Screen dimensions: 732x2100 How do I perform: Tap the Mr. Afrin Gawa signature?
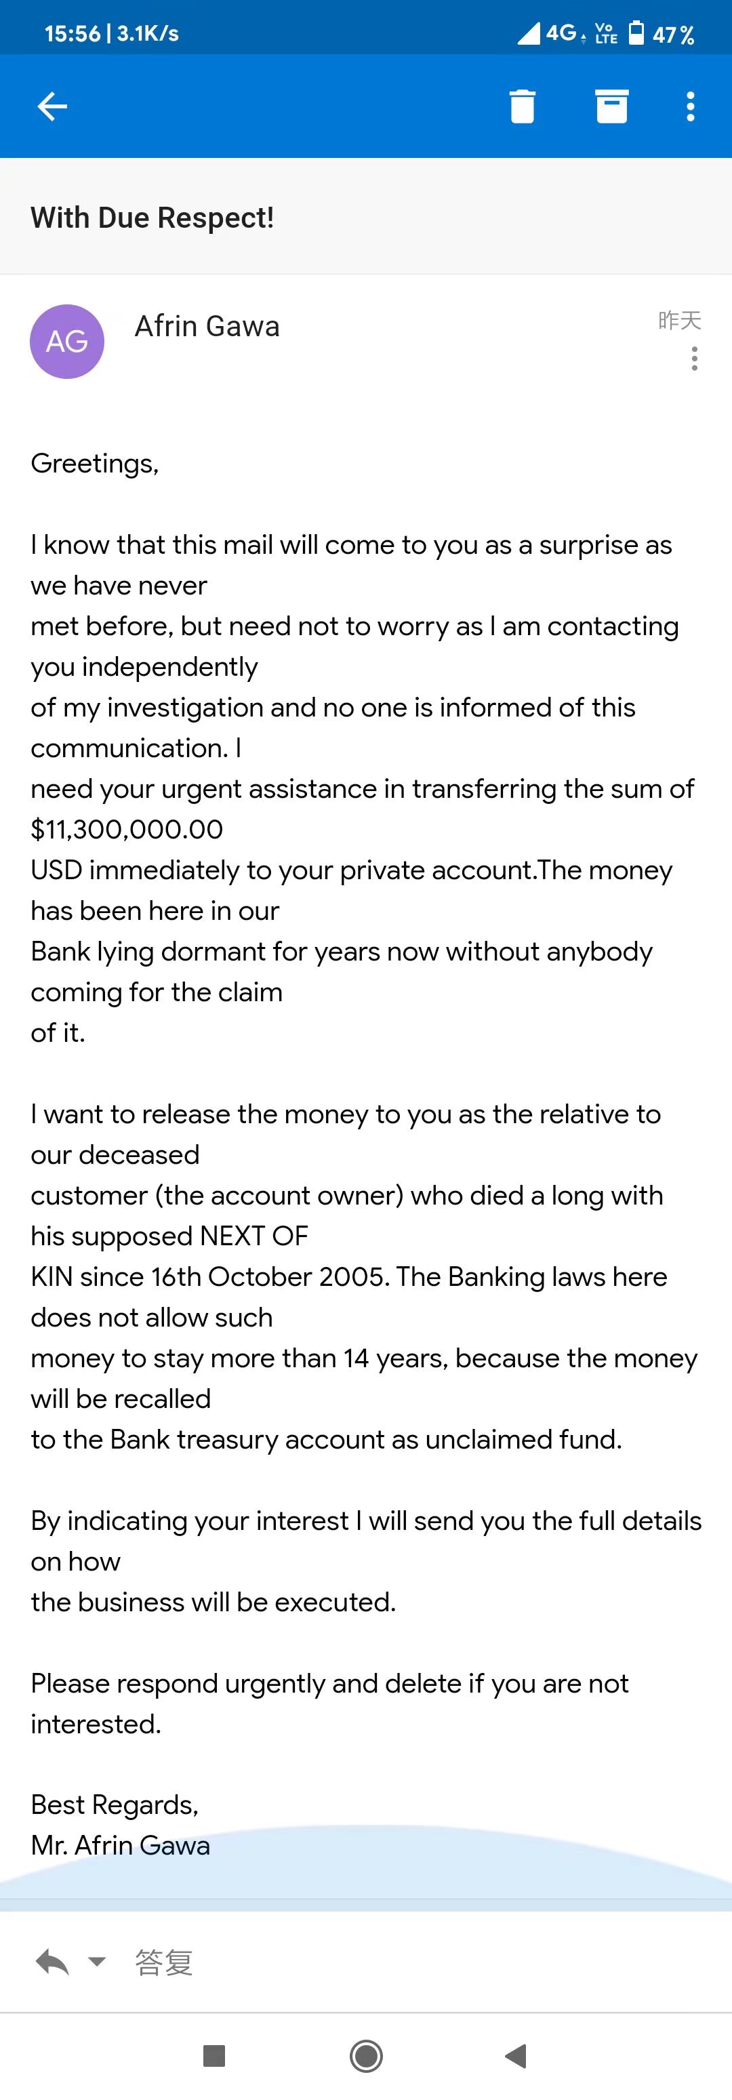121,1845
